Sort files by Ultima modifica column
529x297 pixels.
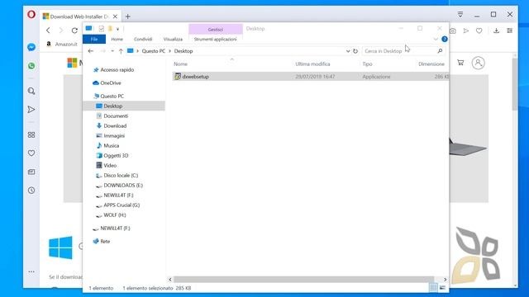312,64
